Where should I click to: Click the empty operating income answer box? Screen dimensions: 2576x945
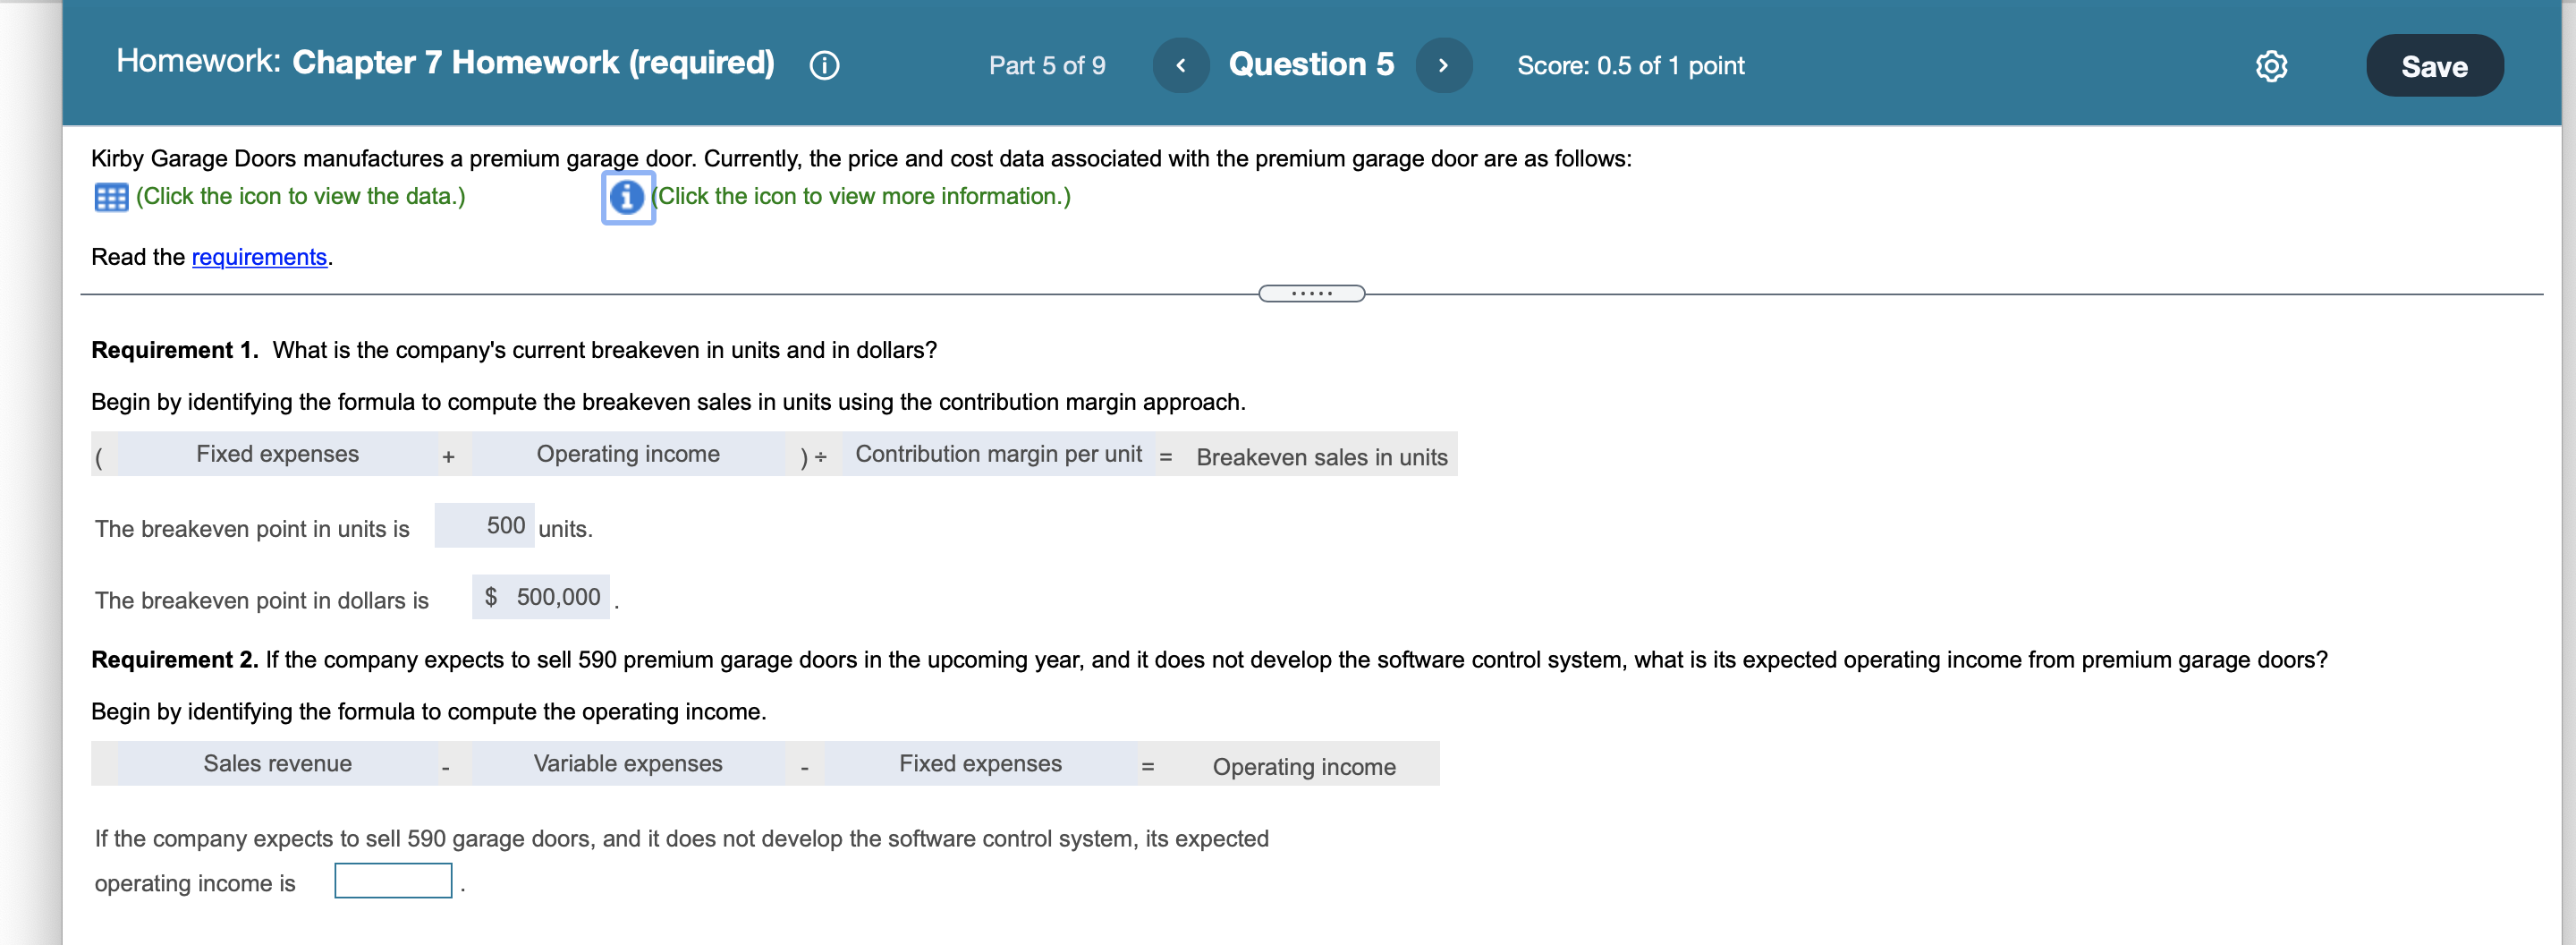tap(392, 881)
